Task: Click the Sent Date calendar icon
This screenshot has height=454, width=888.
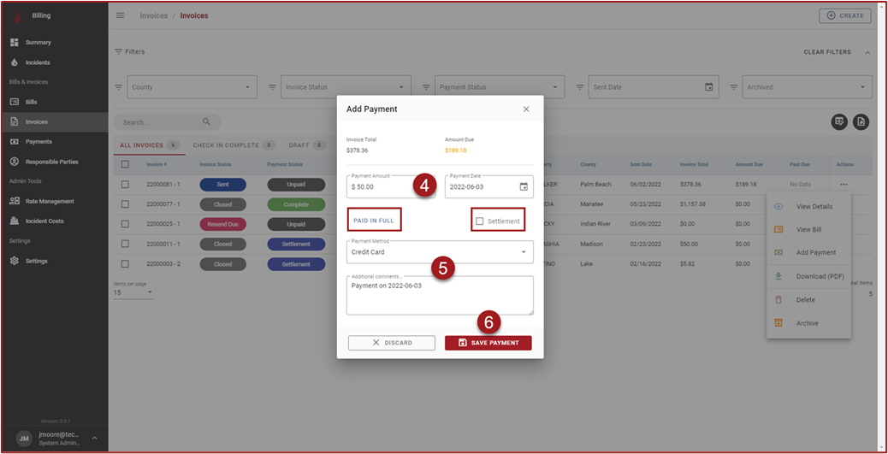Action: (x=708, y=87)
